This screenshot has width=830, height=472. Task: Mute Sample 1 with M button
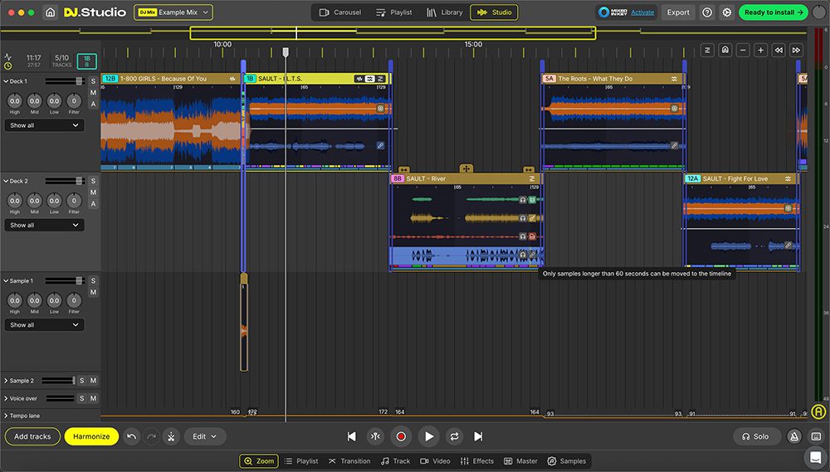(x=93, y=292)
